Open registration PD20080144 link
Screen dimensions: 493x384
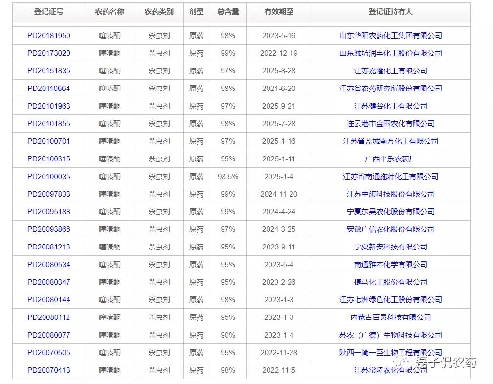pyautogui.click(x=49, y=300)
